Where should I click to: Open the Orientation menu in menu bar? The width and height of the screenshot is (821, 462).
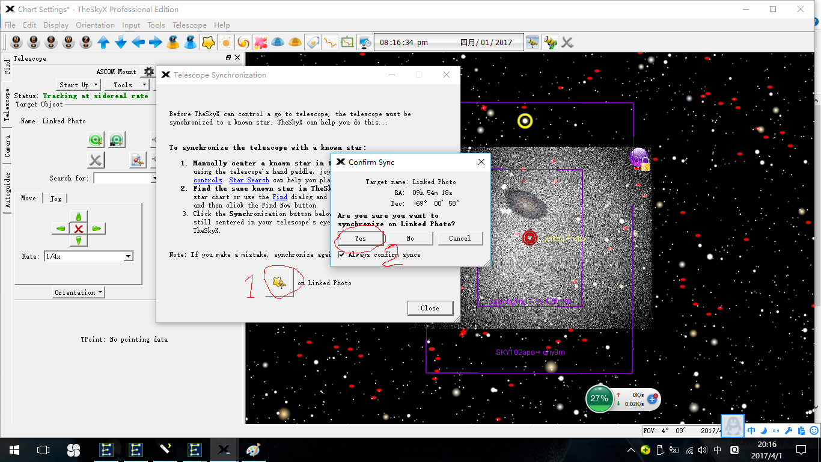(x=95, y=25)
